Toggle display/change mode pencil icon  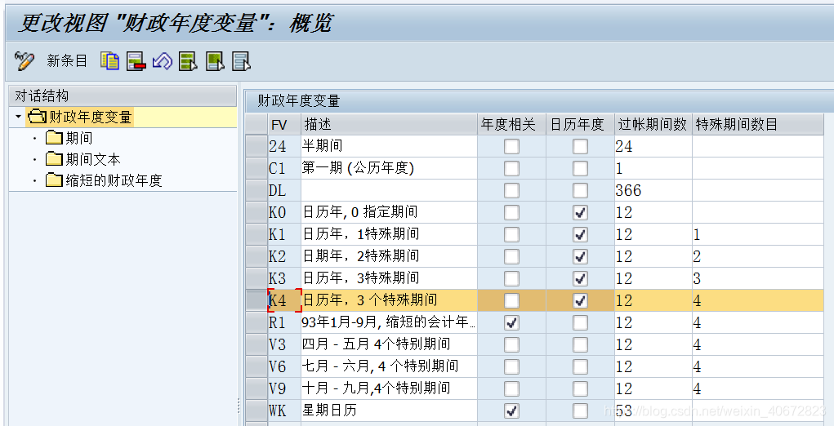click(x=24, y=61)
